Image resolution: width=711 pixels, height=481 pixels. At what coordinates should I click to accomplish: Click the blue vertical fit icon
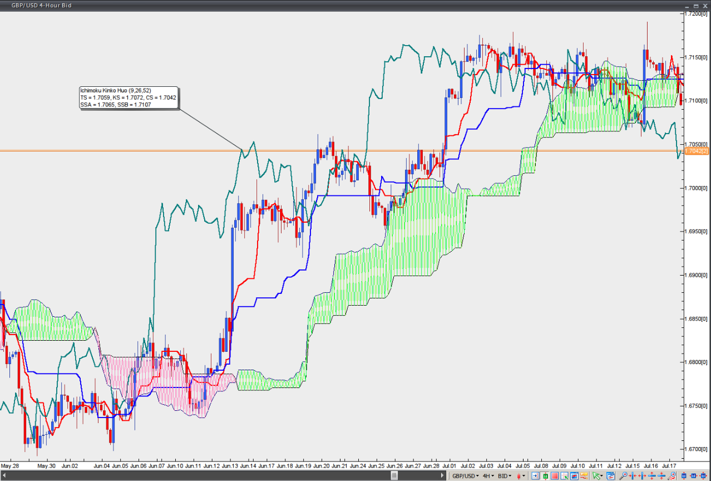[684, 475]
